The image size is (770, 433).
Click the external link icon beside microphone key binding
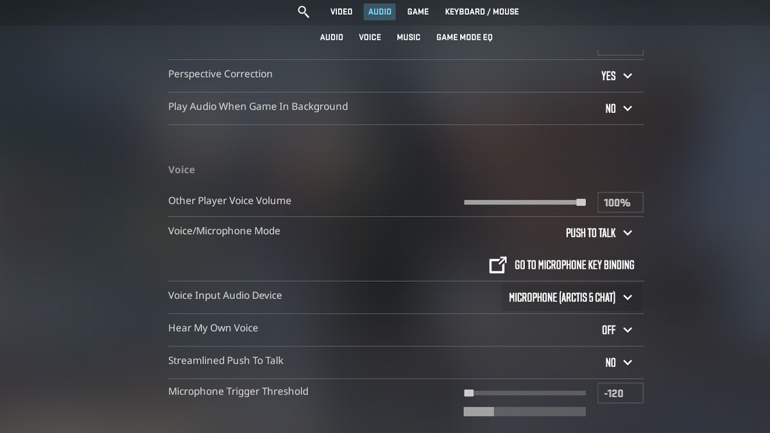(498, 265)
